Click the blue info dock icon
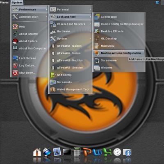The width and height of the screenshot is (164, 164). click(x=127, y=152)
